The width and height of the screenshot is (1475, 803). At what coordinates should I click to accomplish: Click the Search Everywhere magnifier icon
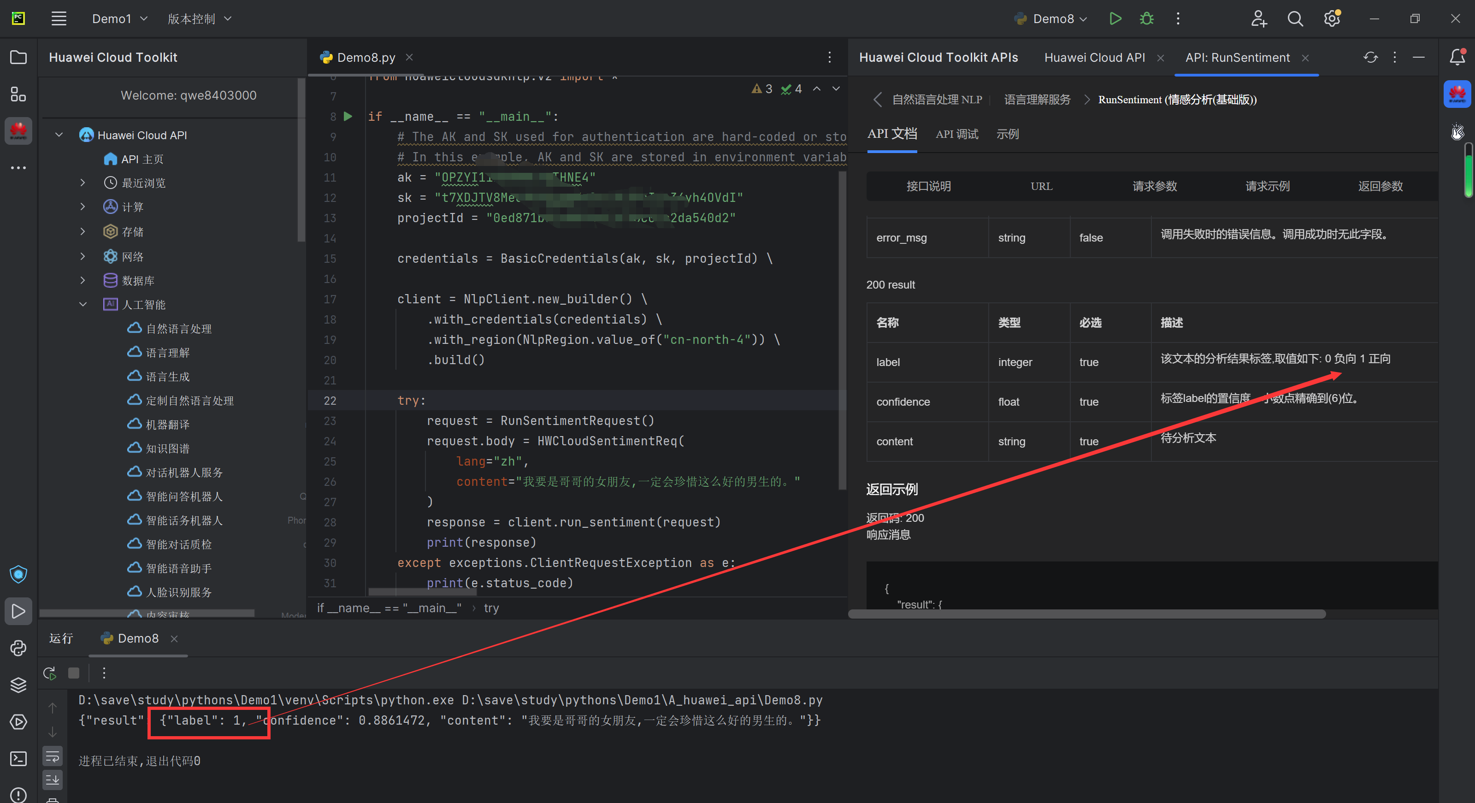tap(1295, 18)
